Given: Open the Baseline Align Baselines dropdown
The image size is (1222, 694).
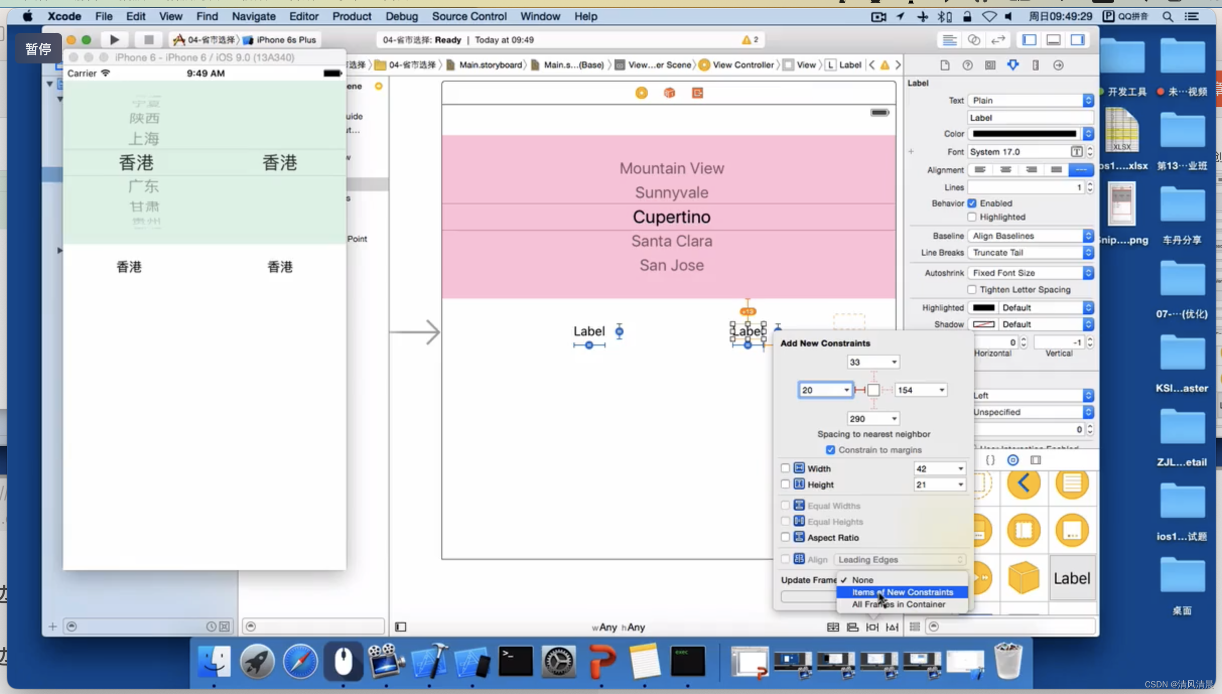Looking at the screenshot, I should [1031, 236].
